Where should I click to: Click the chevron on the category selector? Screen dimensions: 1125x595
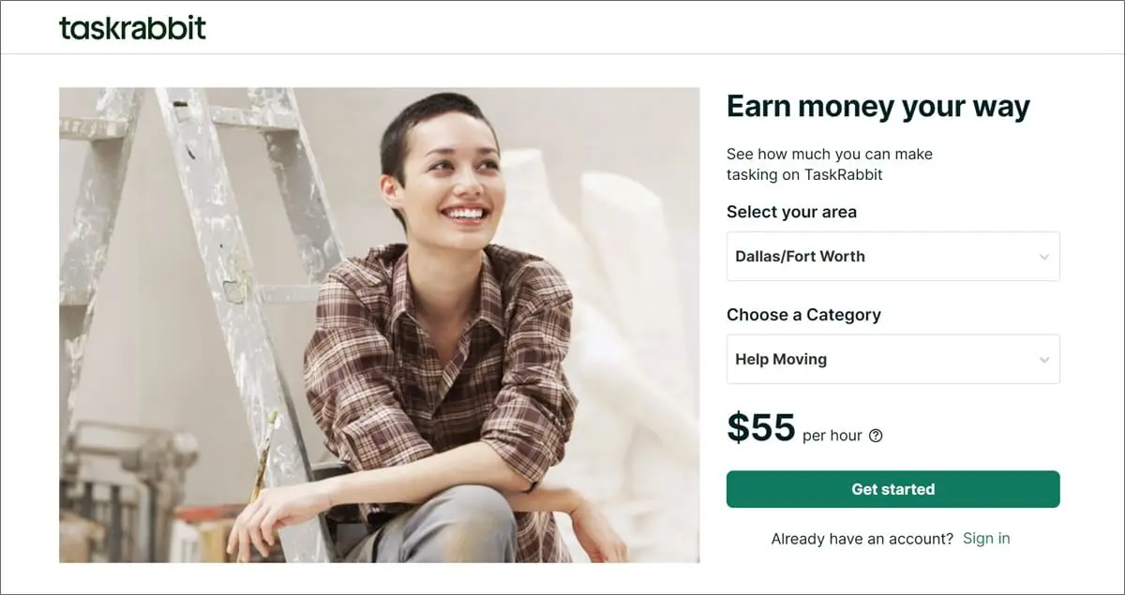tap(1043, 359)
